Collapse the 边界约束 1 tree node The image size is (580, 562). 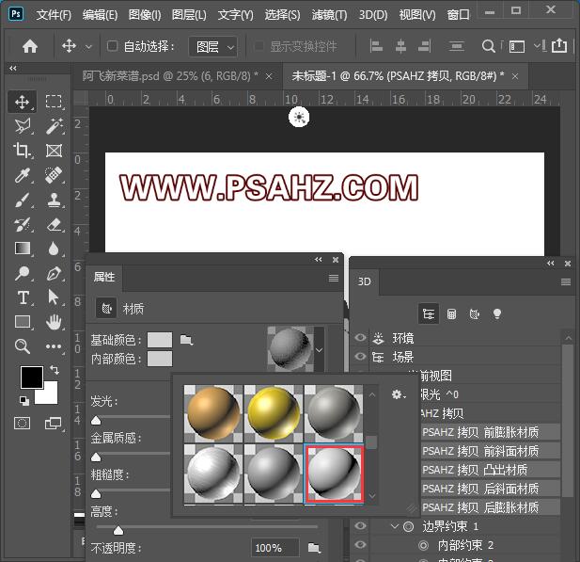tap(395, 526)
